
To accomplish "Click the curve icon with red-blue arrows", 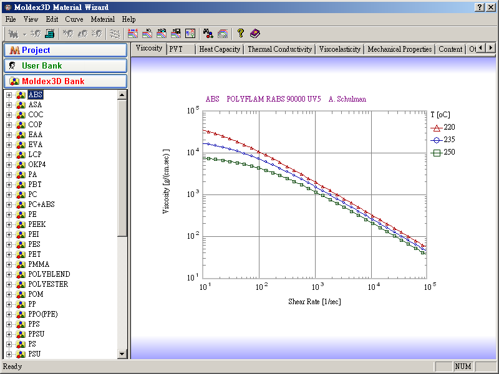I will (x=133, y=34).
